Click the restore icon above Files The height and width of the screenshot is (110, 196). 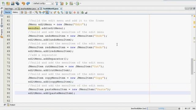2,8
